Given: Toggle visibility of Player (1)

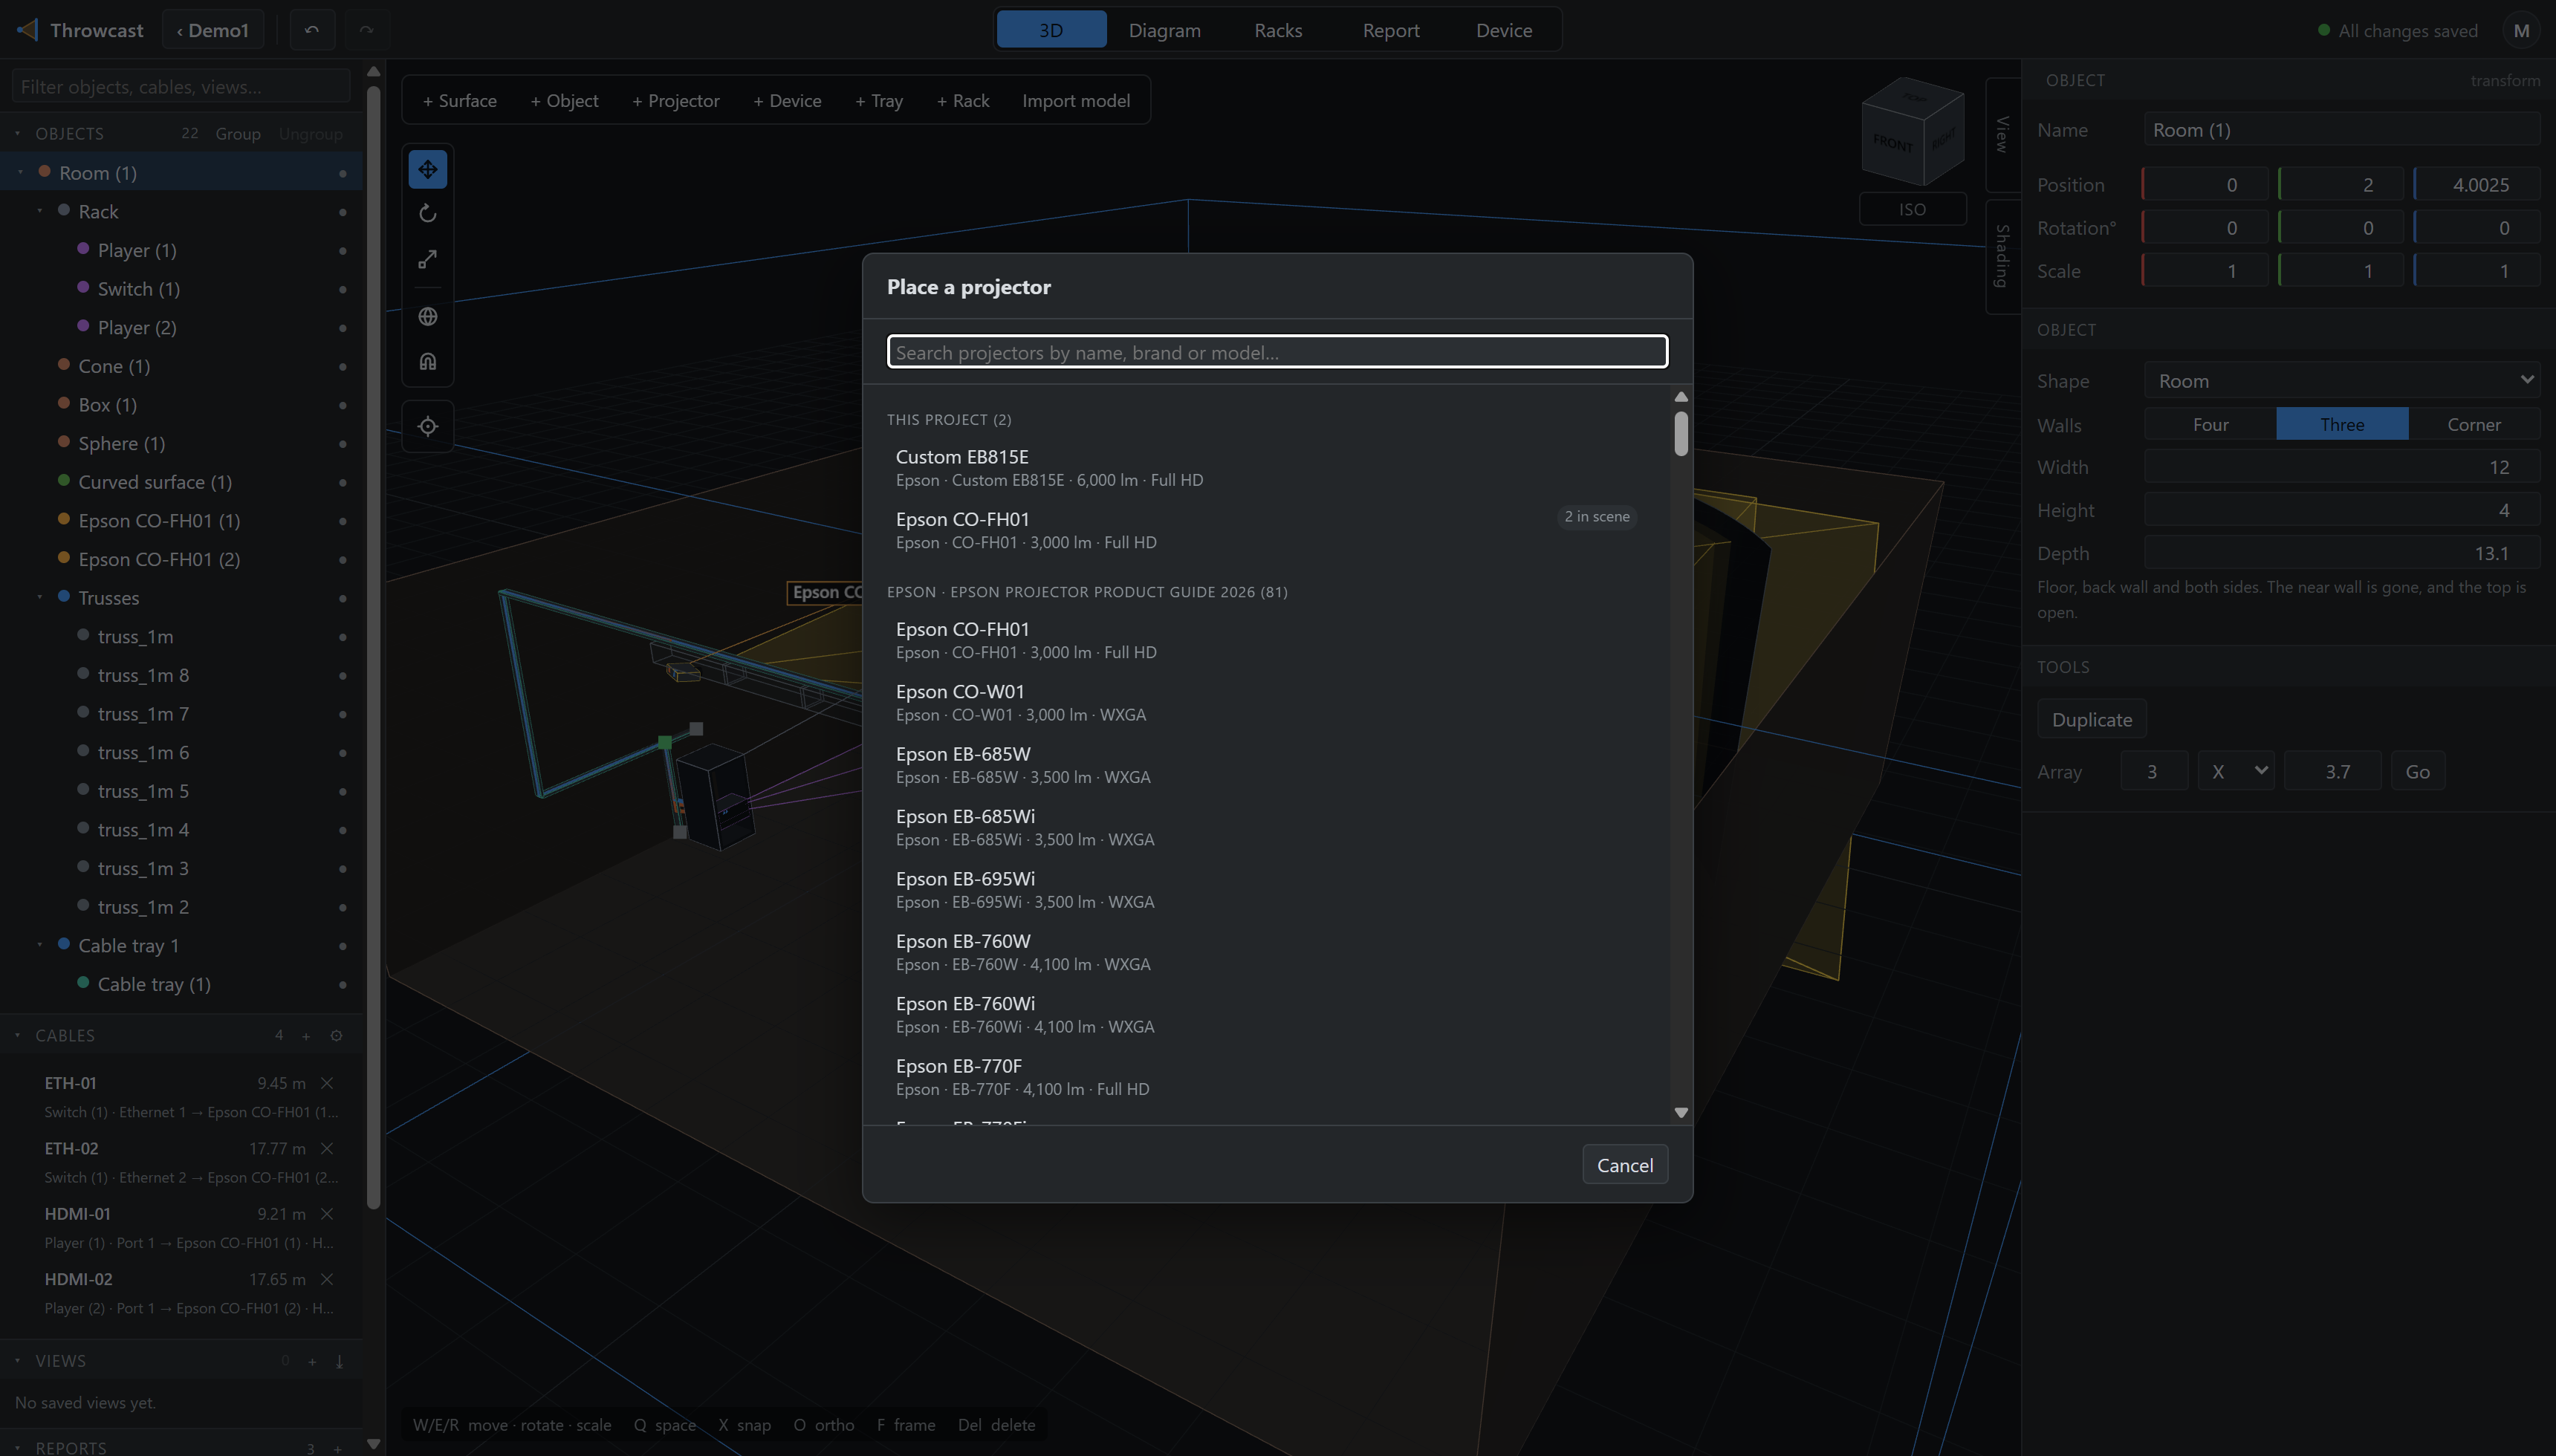Looking at the screenshot, I should coord(343,251).
